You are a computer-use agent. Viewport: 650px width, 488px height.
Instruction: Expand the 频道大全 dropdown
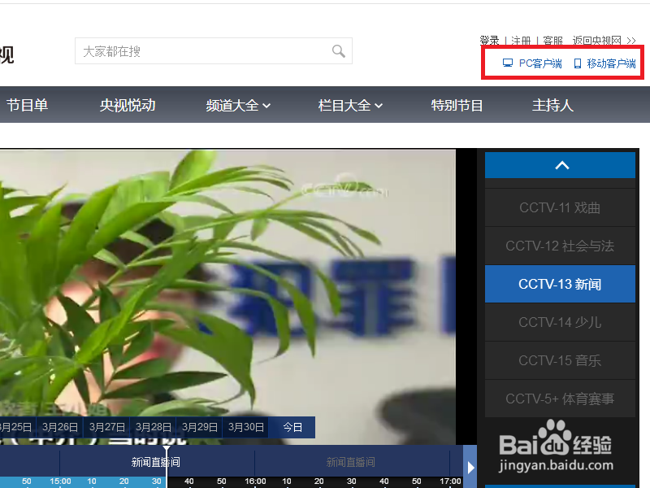[238, 106]
